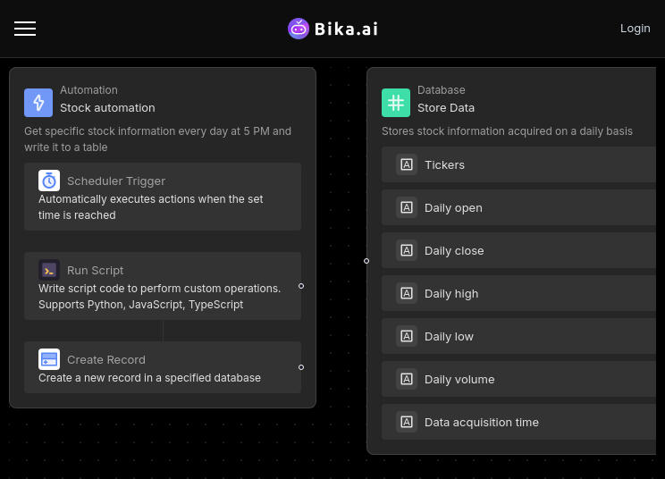The height and width of the screenshot is (479, 665).
Task: Select the Daily open field row
Action: coord(518,207)
